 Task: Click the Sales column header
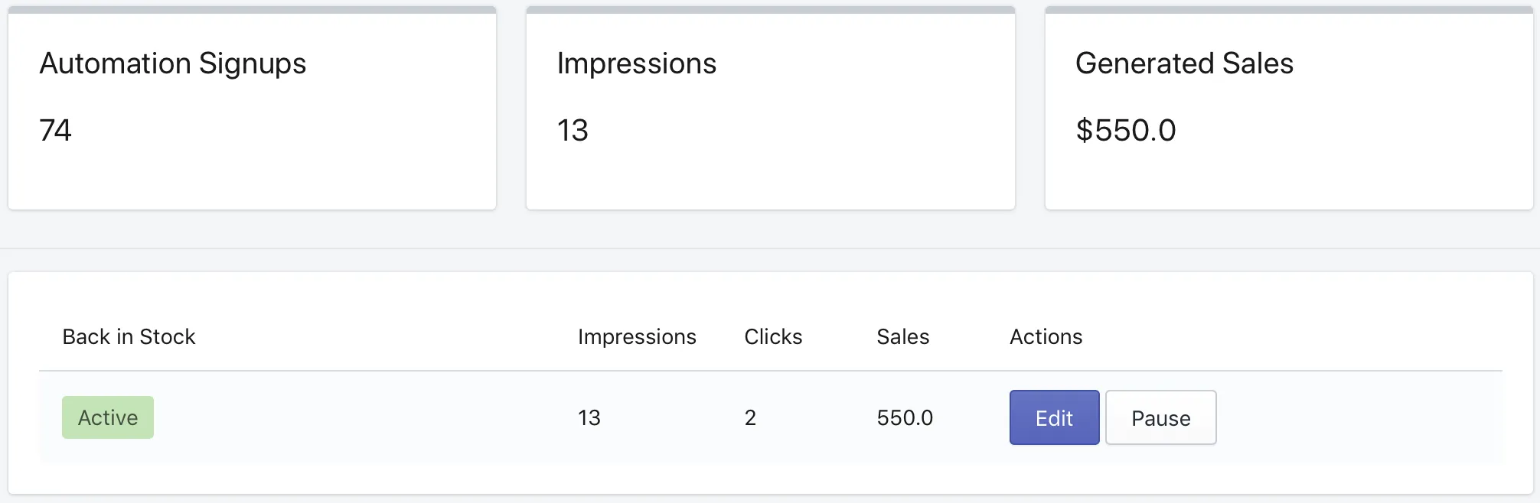[903, 336]
